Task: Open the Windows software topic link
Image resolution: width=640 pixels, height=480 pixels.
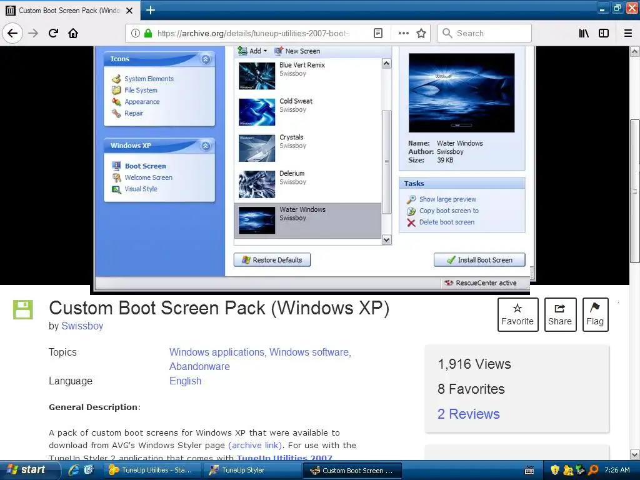Action: (x=310, y=352)
